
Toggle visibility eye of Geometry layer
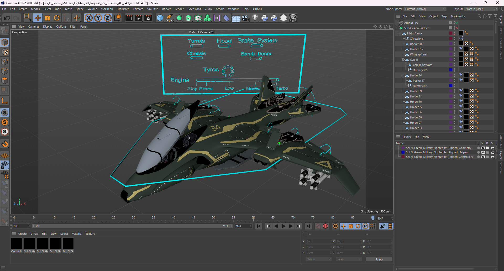[x=483, y=148]
